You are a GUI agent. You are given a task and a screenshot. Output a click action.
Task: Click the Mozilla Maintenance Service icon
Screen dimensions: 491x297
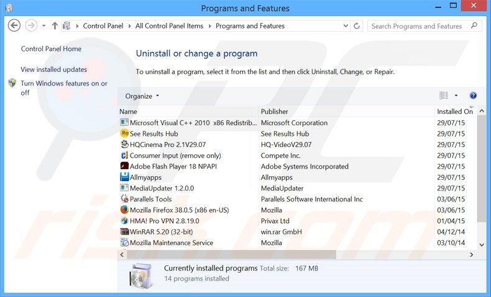pos(124,242)
